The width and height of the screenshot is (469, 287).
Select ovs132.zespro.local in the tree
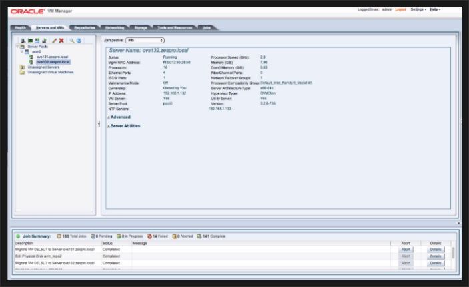point(53,62)
